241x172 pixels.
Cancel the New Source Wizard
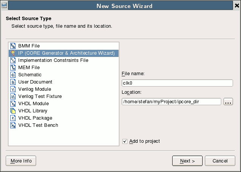(220, 161)
